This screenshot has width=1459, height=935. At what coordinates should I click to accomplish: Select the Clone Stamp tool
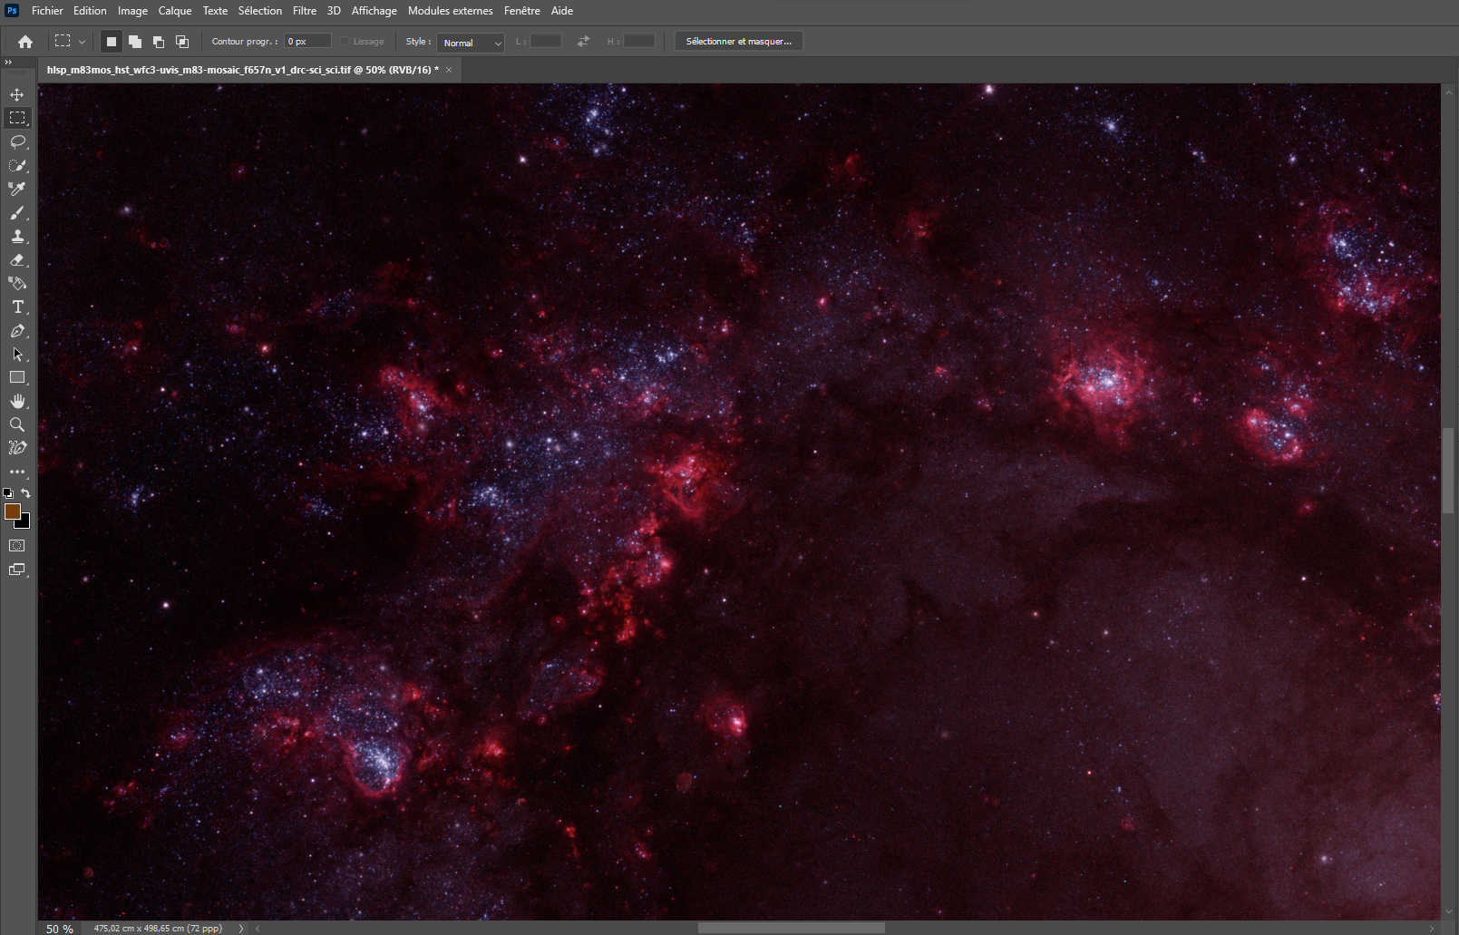(x=17, y=236)
